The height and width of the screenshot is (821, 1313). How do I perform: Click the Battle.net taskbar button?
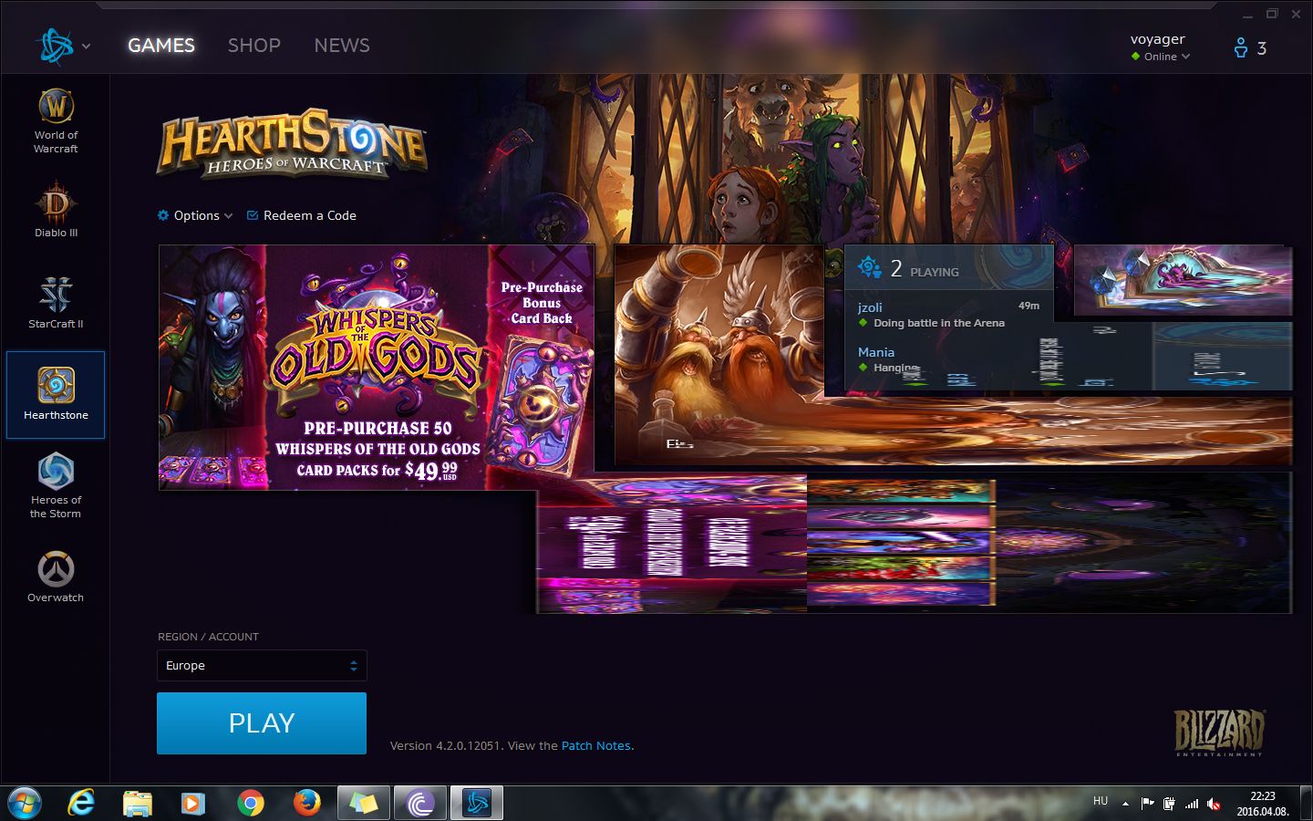477,803
